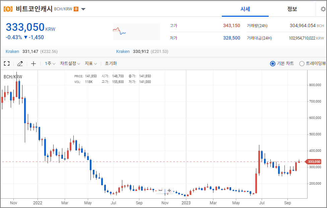The width and height of the screenshot is (327, 208).
Task: Click the 330,912 Kraken price value
Action: [x=141, y=52]
